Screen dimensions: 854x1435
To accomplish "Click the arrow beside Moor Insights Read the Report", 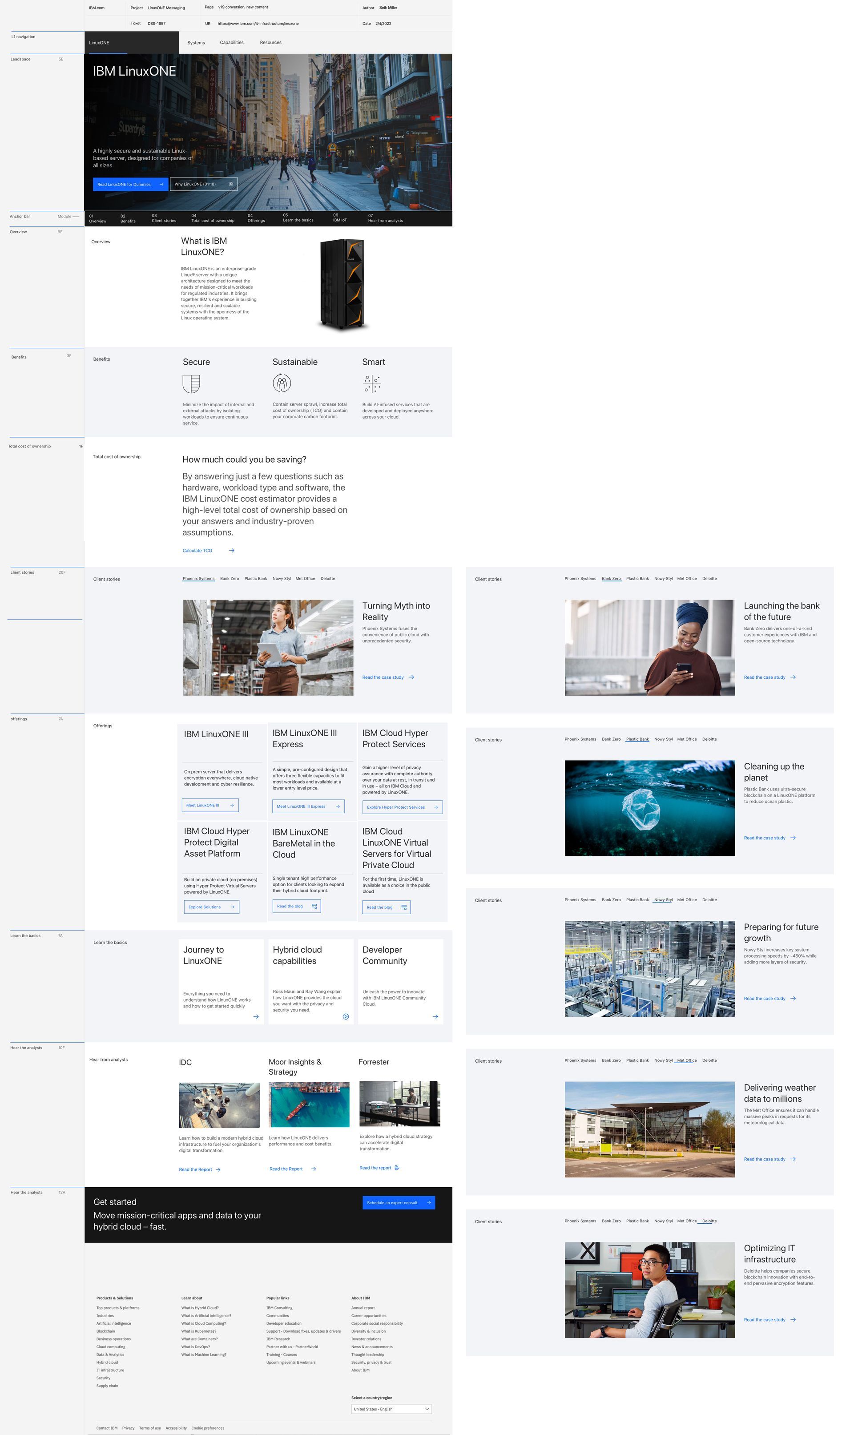I will 314,1169.
